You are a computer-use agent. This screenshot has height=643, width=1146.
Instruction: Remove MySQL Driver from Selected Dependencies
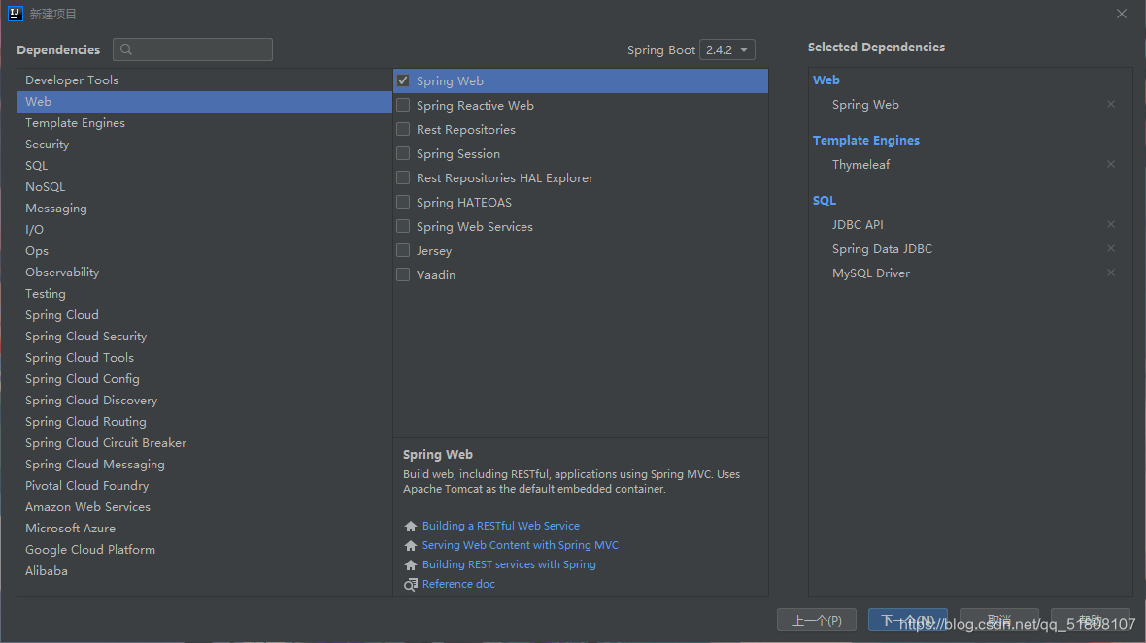pyautogui.click(x=1110, y=273)
